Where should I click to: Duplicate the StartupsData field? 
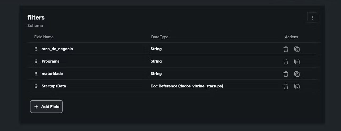point(297,86)
